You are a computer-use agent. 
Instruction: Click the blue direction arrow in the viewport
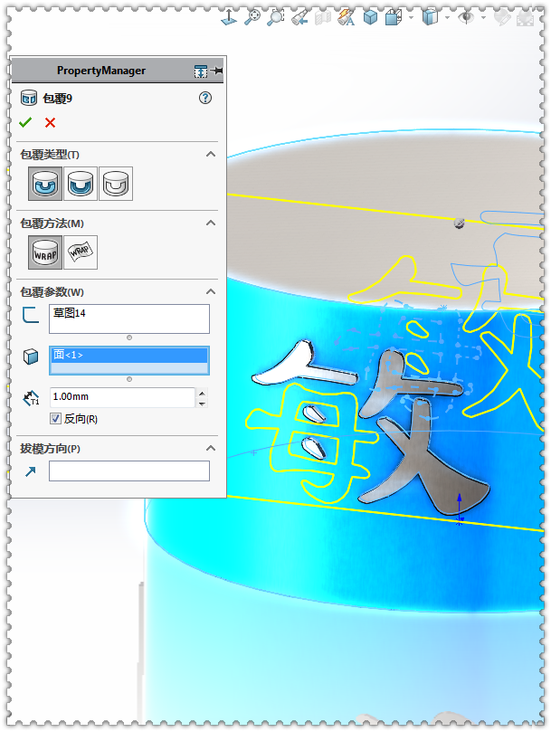(x=460, y=508)
